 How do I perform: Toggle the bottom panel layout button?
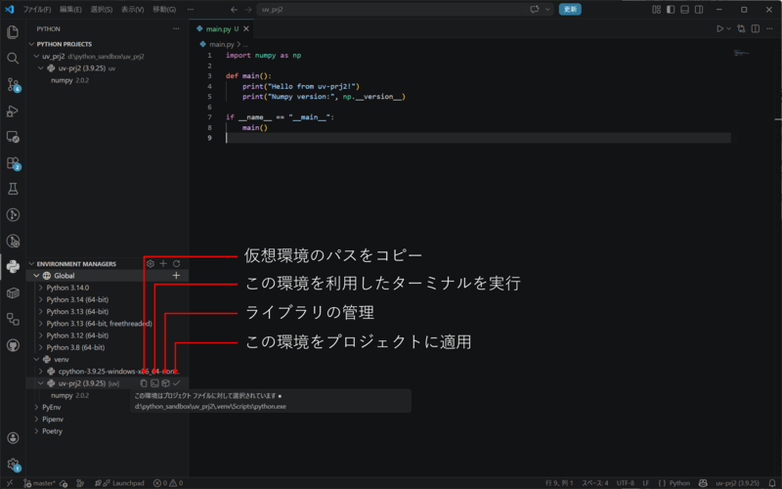click(x=685, y=10)
